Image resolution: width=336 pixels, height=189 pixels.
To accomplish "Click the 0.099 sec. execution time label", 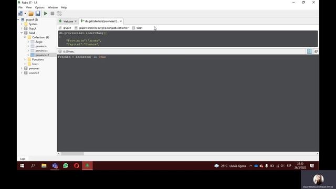I will [x=69, y=51].
